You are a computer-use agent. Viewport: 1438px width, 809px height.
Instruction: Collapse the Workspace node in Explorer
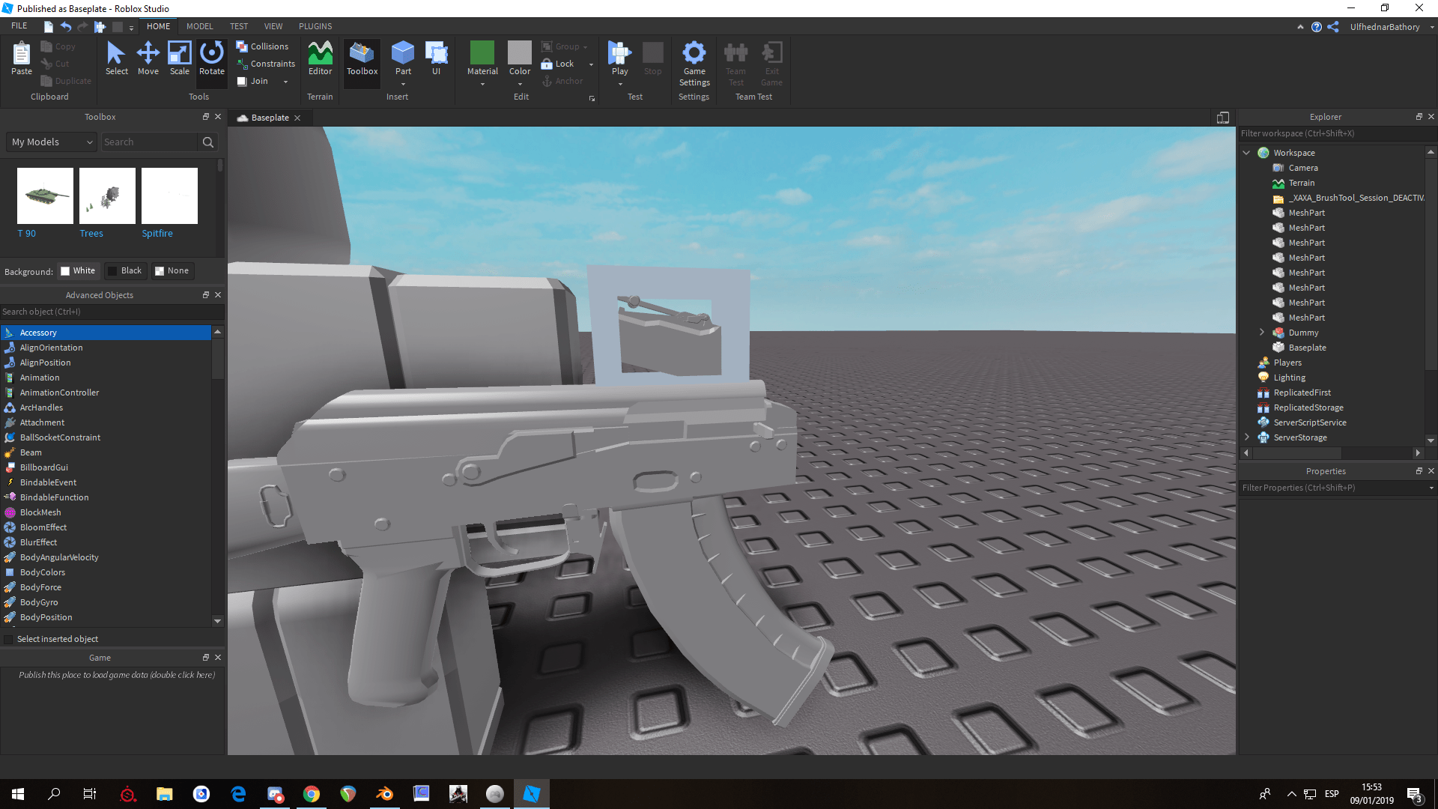[1246, 152]
